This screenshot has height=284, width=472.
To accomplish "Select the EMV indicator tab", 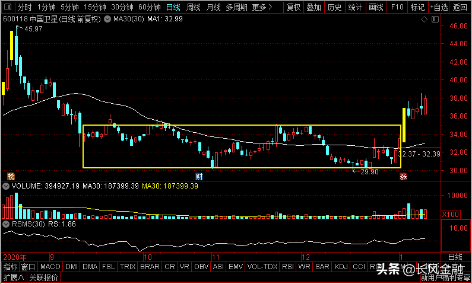I will coord(236,267).
